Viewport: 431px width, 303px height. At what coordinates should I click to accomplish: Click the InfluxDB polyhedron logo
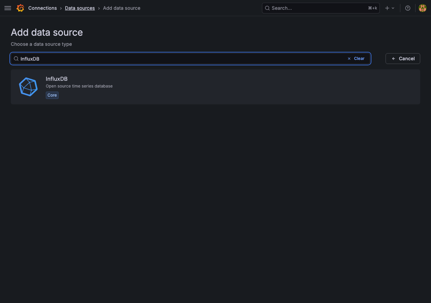(x=28, y=87)
